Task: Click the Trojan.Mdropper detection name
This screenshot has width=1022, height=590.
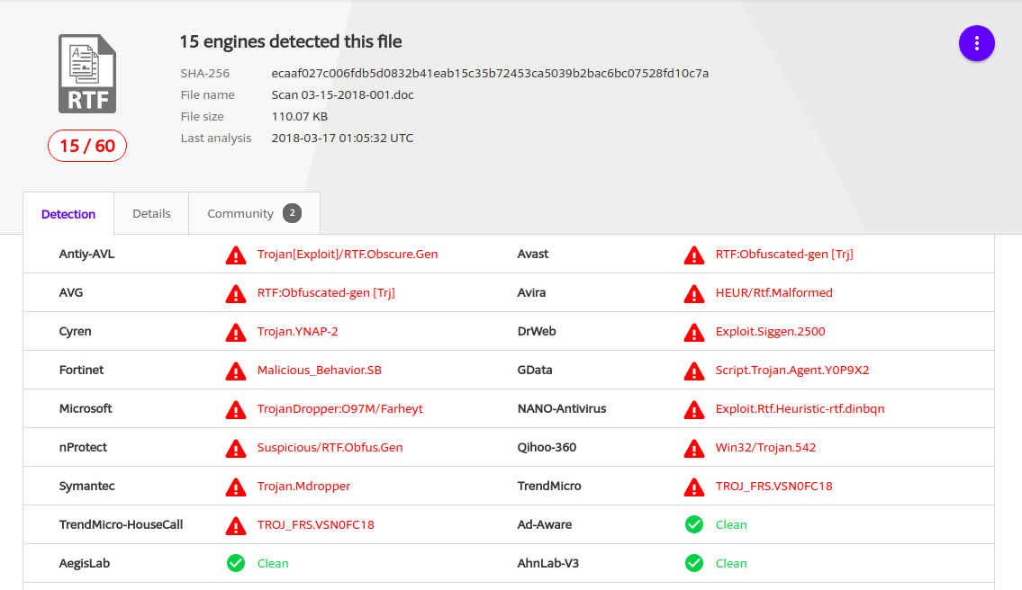Action: coord(303,486)
